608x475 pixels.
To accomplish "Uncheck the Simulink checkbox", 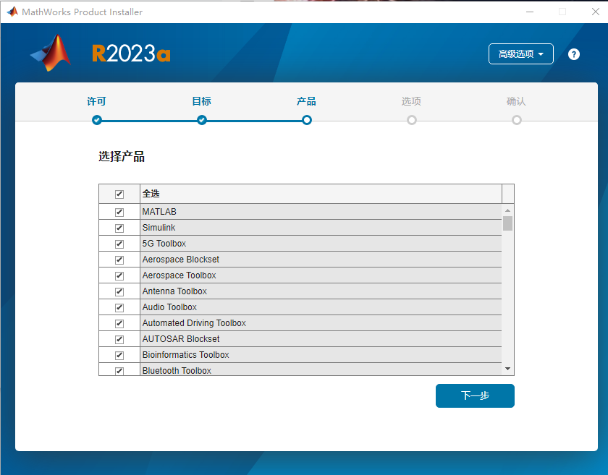I will coord(119,228).
